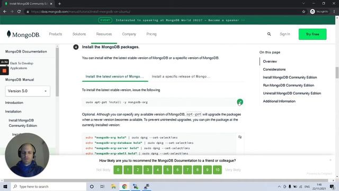Screen dimensions: 339x191
Task: Rate the documentation 10
Action: point(217,170)
